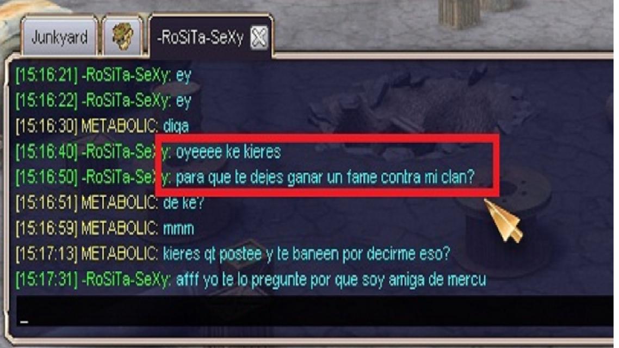
Task: Click the [15:17:13] timestamp
Action: (x=47, y=254)
